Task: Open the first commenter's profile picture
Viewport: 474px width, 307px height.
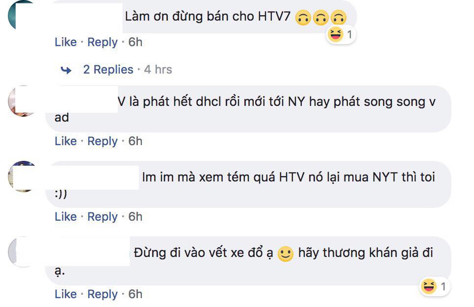Action: pyautogui.click(x=18, y=15)
